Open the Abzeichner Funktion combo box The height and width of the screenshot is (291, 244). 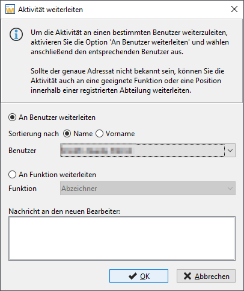point(148,189)
